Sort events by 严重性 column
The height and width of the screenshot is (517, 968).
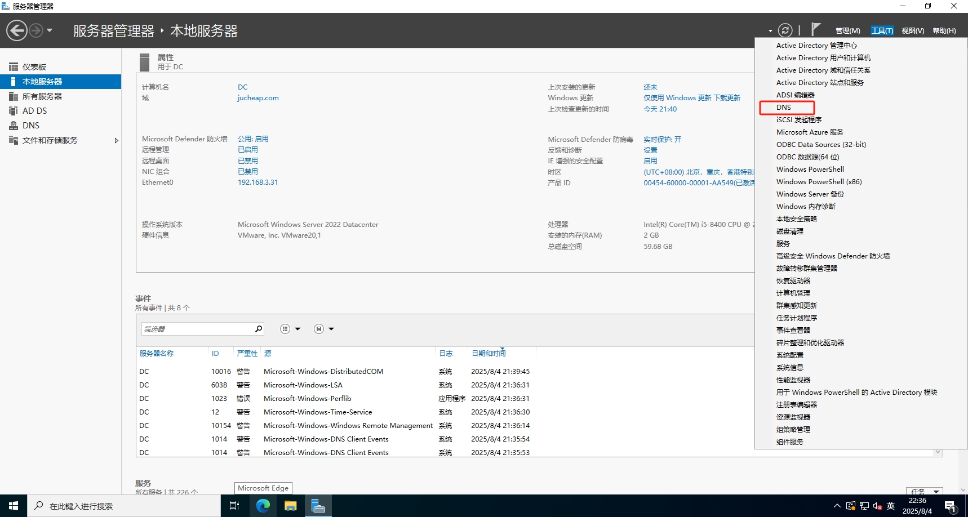tap(247, 354)
